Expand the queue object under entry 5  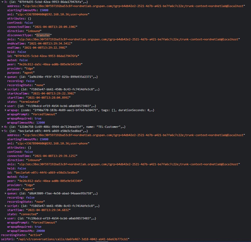click(x=5, y=193)
